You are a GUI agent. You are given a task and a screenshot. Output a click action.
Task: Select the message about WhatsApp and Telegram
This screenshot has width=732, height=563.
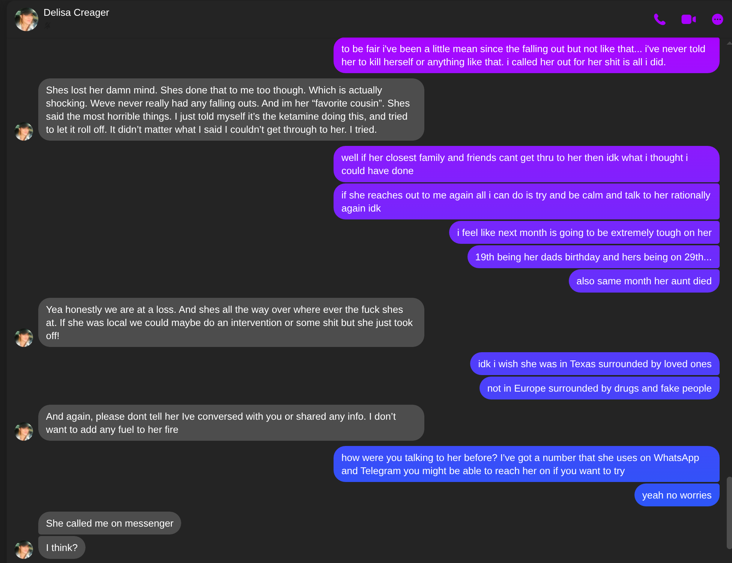(x=526, y=464)
